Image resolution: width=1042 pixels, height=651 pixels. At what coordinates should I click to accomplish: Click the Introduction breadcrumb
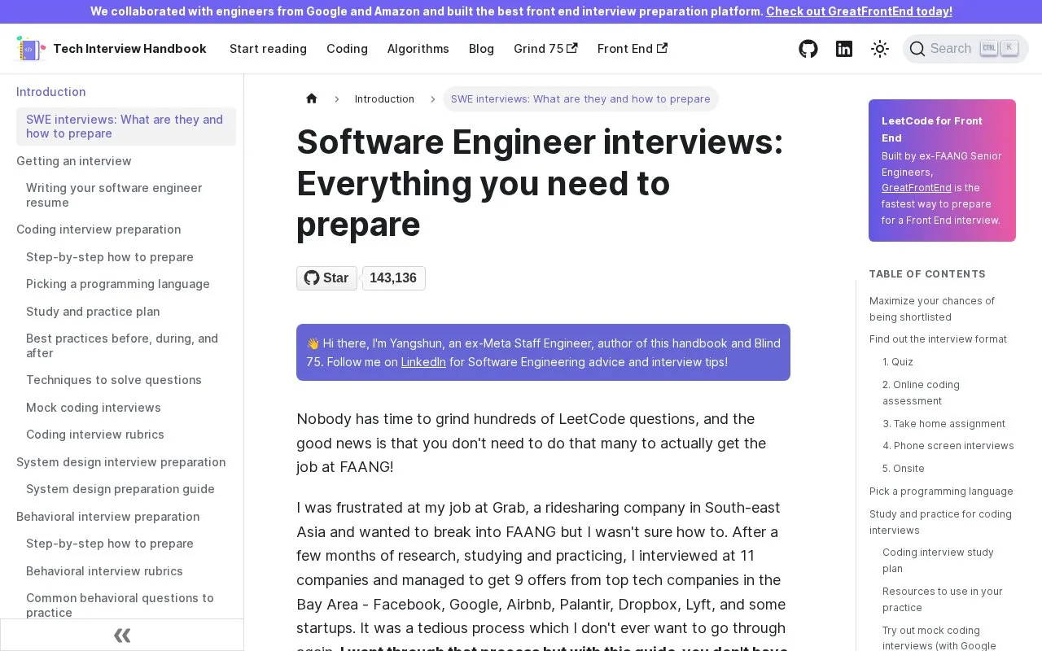point(384,99)
